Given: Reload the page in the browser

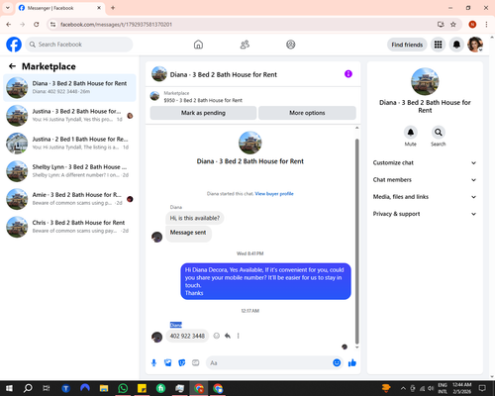Looking at the screenshot, I should [x=37, y=24].
